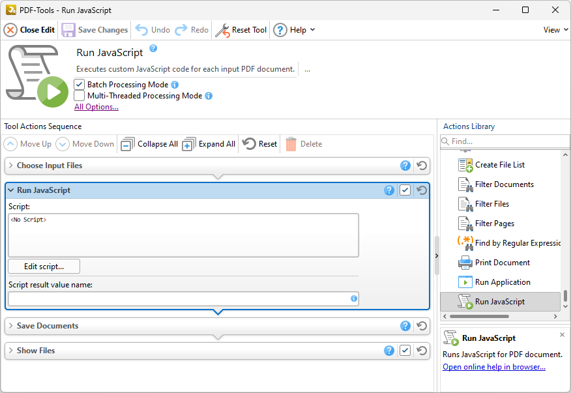The image size is (571, 393).
Task: Reset the Save Documents step
Action: click(422, 326)
